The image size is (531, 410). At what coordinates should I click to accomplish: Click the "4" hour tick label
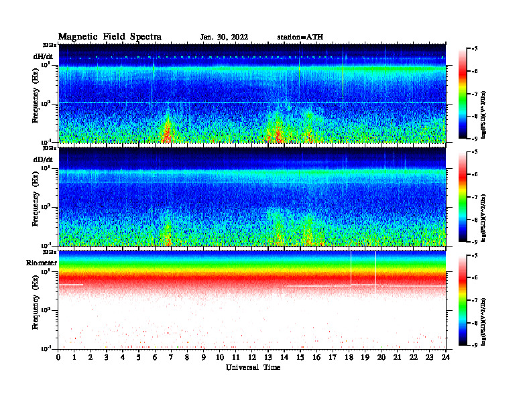(123, 358)
